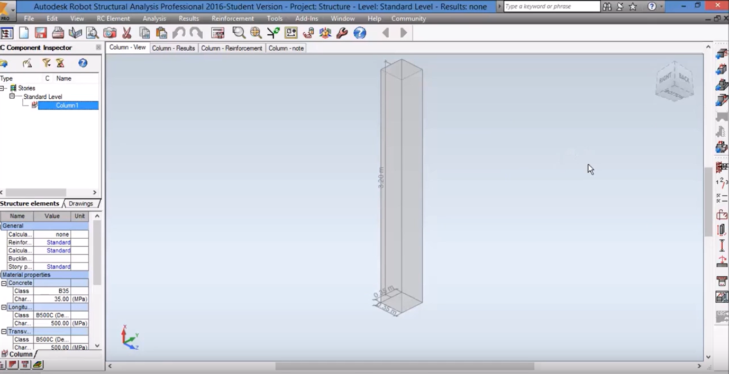Viewport: 729px width, 374px height.
Task: Switch to the Drawings panel tab
Action: 80,203
